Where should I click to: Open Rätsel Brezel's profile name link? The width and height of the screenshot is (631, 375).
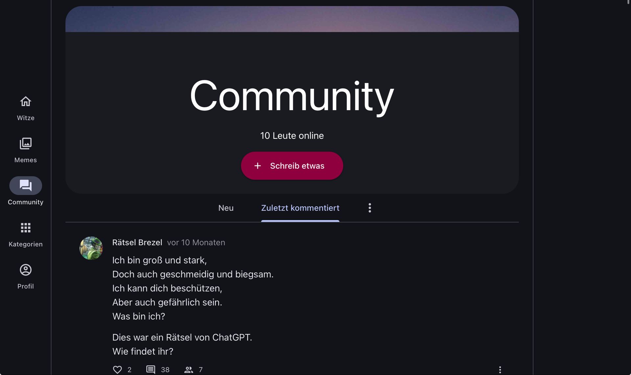click(x=137, y=242)
